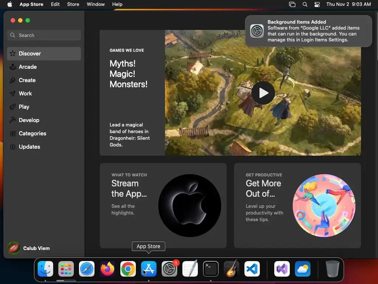Open Calub Viem account profile
Viewport: 378px width, 284px height.
[29, 248]
